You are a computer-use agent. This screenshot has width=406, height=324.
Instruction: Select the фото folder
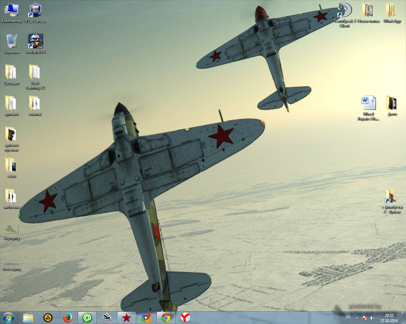pos(392,106)
